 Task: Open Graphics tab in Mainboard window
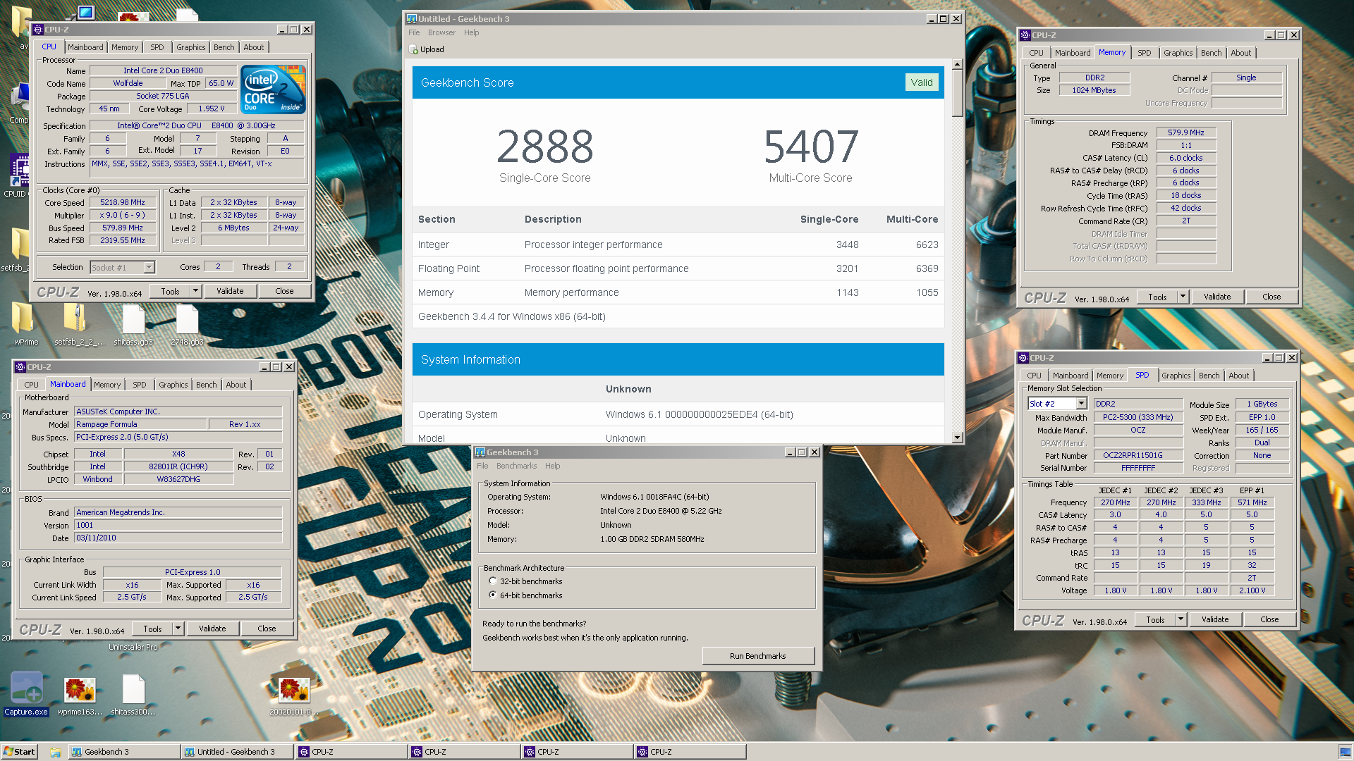(x=173, y=385)
